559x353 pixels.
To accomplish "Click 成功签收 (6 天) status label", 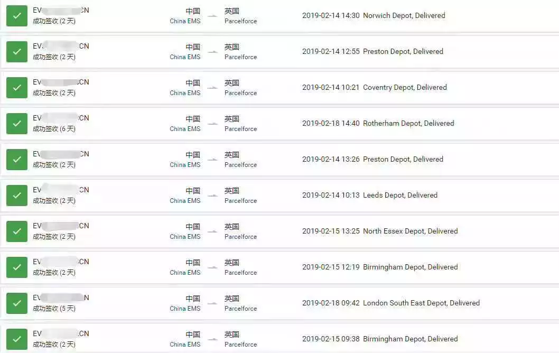I will click(x=54, y=129).
